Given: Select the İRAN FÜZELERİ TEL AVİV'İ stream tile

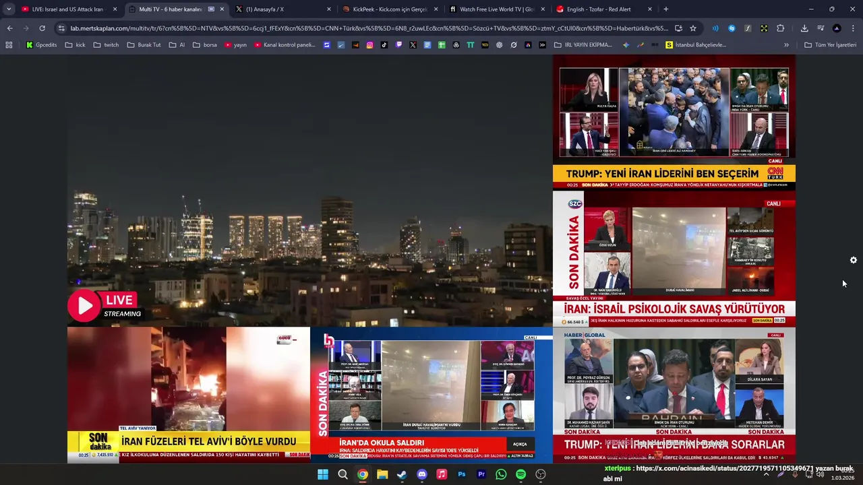Looking at the screenshot, I should tap(189, 395).
